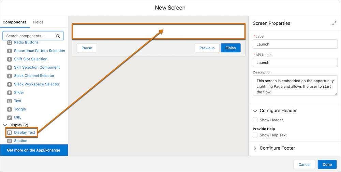Collapse the Configure Header section

[255, 111]
